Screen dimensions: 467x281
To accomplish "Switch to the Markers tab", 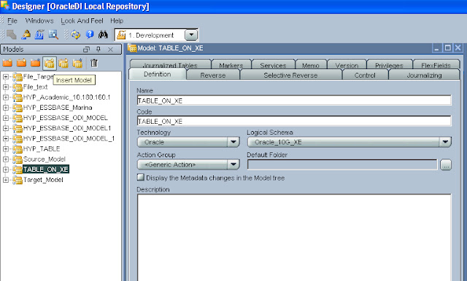I will [231, 65].
